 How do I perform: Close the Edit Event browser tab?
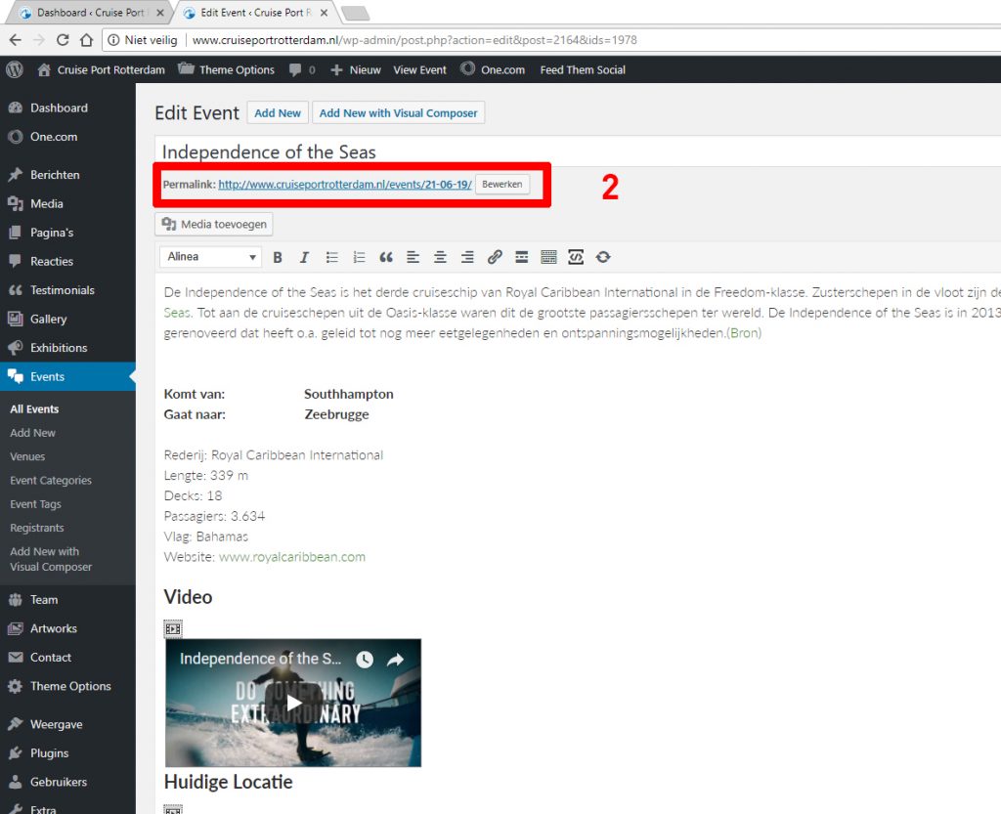pos(324,13)
